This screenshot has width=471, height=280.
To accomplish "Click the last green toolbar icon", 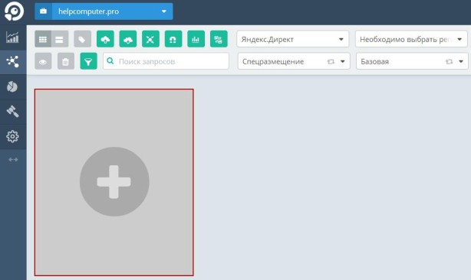I will (x=219, y=39).
